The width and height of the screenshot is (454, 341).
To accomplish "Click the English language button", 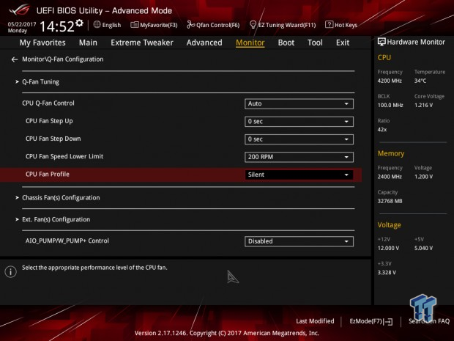I will pos(111,25).
